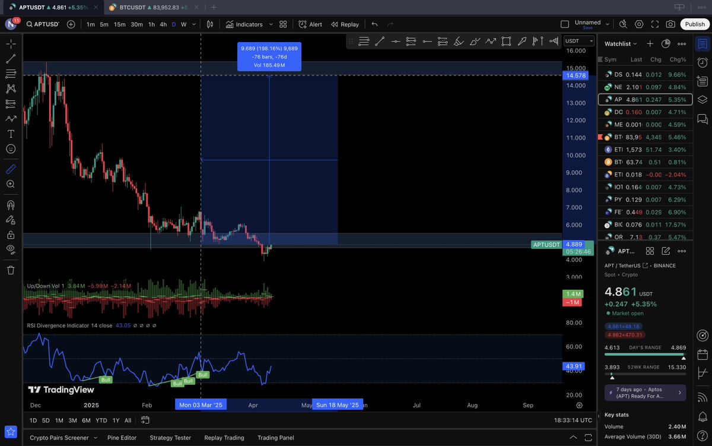Collapse the bottom panel with chevron
The image size is (712, 446).
click(x=573, y=438)
